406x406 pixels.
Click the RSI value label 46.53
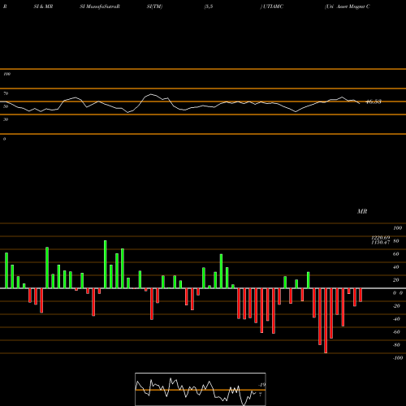pyautogui.click(x=374, y=101)
